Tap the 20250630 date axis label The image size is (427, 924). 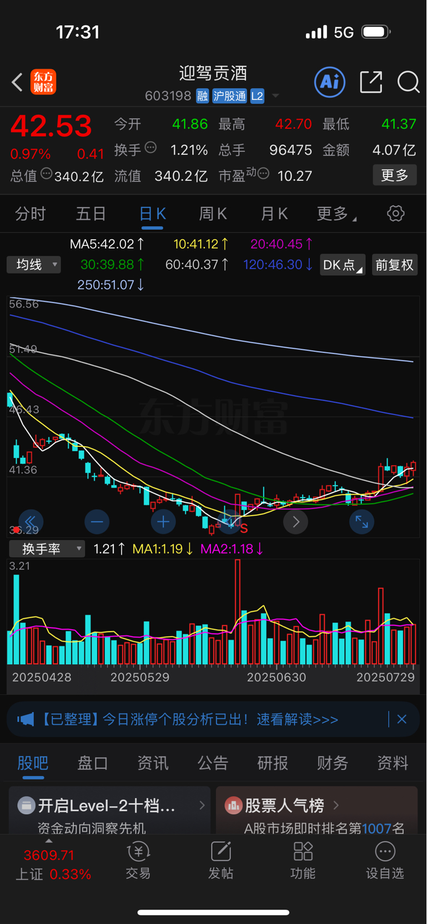point(277,677)
